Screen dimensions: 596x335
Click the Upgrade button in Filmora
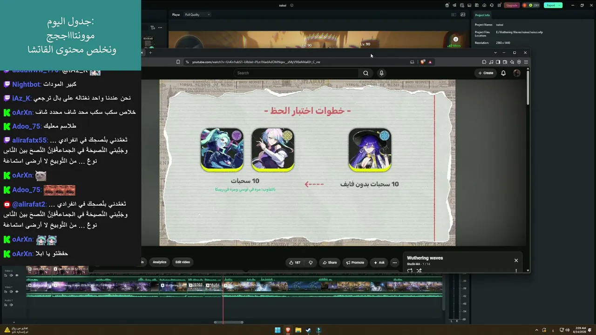point(512,5)
